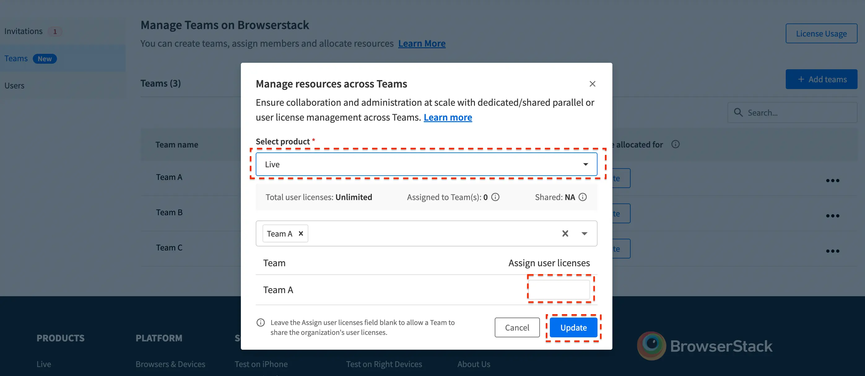Image resolution: width=865 pixels, height=376 pixels.
Task: Open the three-dot menu for Team C
Action: [x=832, y=251]
